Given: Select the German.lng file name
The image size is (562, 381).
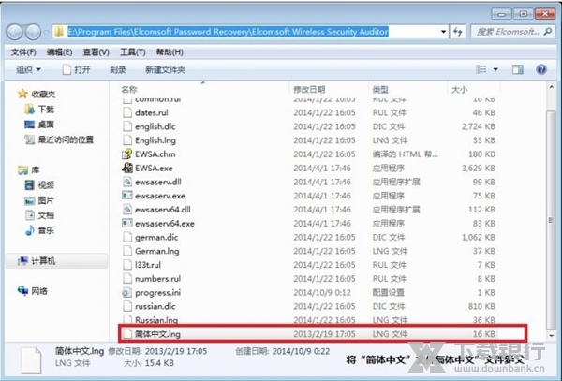Looking at the screenshot, I should pyautogui.click(x=156, y=251).
